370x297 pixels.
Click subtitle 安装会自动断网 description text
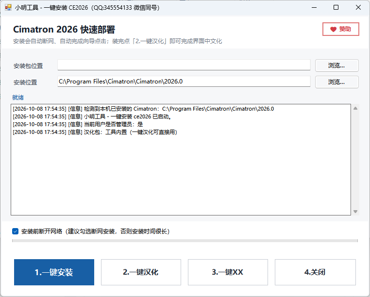pos(118,41)
